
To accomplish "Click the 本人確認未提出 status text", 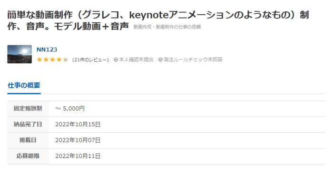I will click(136, 60).
